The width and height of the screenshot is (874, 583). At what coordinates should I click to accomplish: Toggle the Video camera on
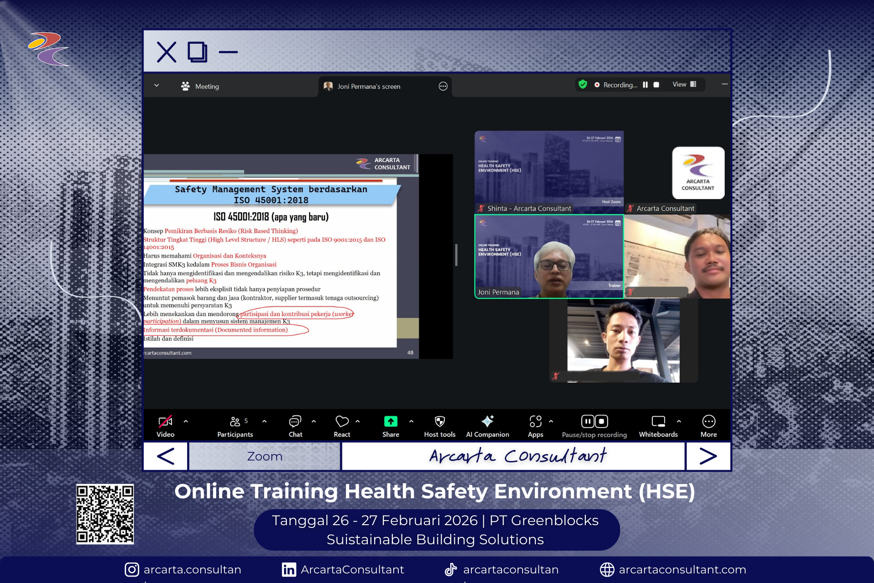click(165, 422)
